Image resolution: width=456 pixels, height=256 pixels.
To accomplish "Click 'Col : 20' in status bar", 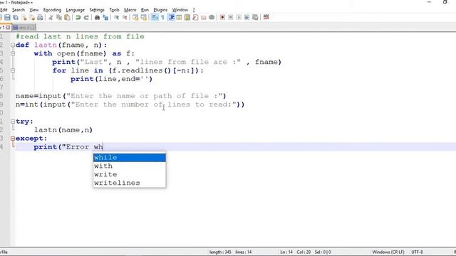I will [x=304, y=252].
